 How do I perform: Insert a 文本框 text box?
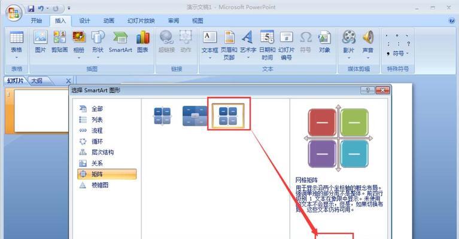209,42
